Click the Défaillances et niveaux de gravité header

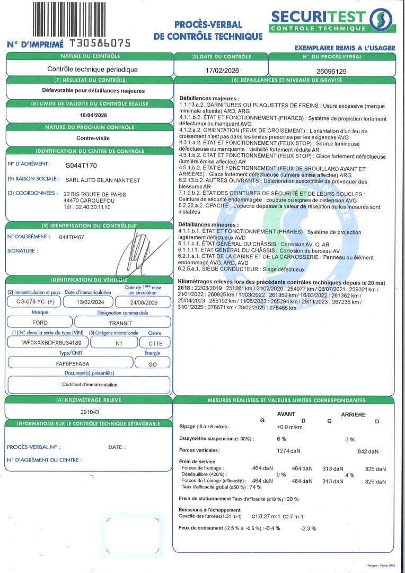coord(284,80)
